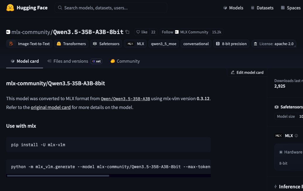The width and height of the screenshot is (303, 191).
Task: Open the Qwen/Qwen3.5-35B-A3B link
Action: pyautogui.click(x=125, y=99)
